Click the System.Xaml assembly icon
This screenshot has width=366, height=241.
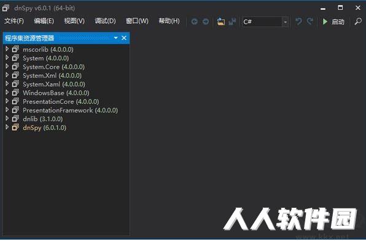(15, 84)
